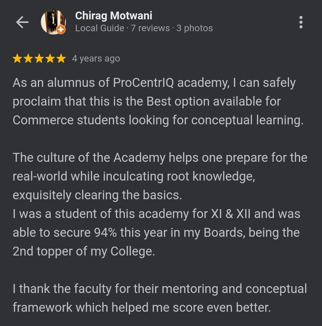
Task: Click the second rating star
Action: pyautogui.click(x=28, y=59)
